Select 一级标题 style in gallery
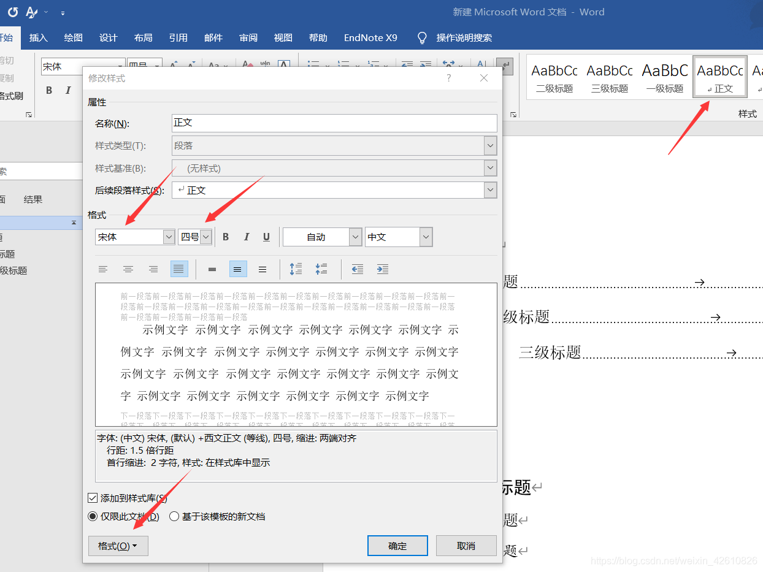763x572 pixels. (664, 78)
